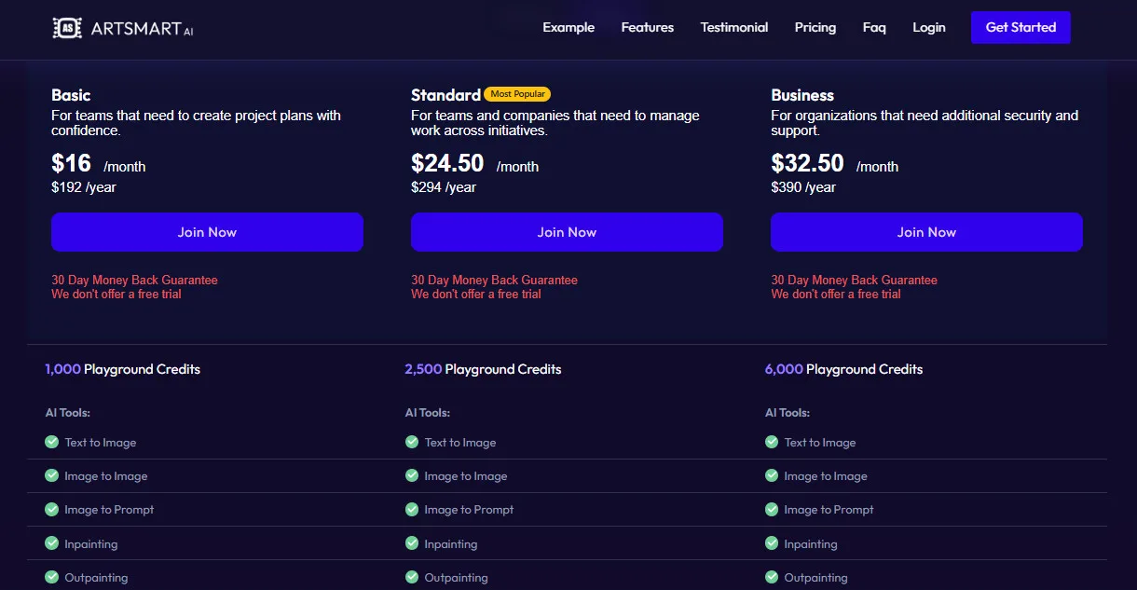
Task: Click the Inpainting checkmark under Basic
Action: click(x=51, y=543)
